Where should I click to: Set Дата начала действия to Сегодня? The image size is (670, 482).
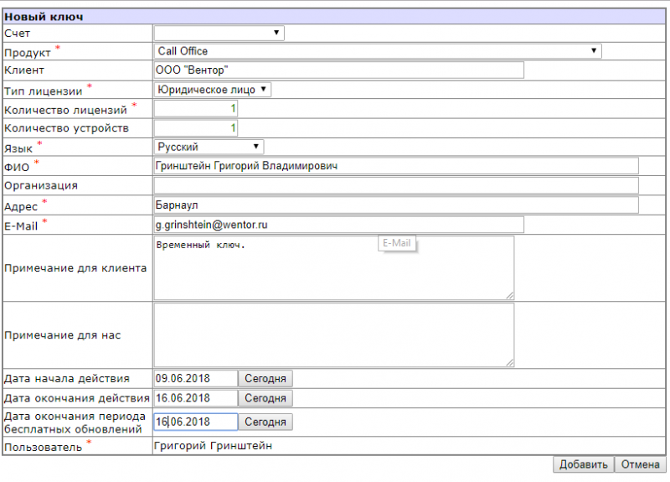tap(265, 379)
